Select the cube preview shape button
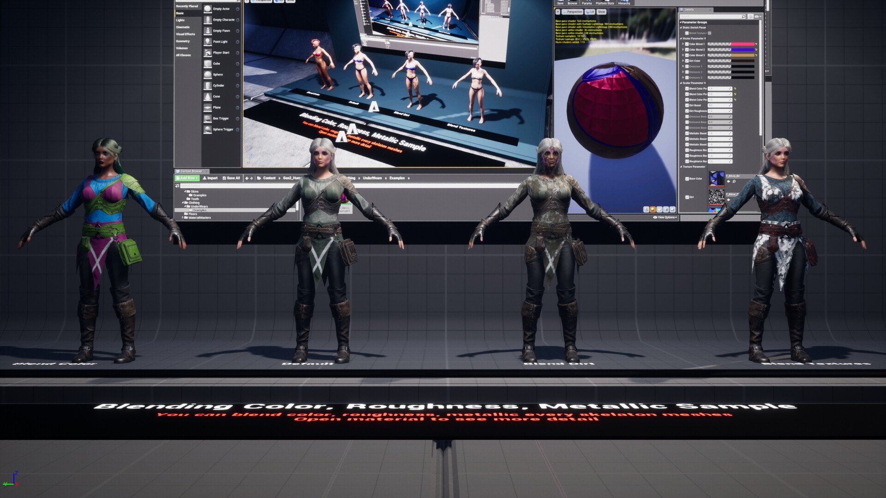 [666, 209]
